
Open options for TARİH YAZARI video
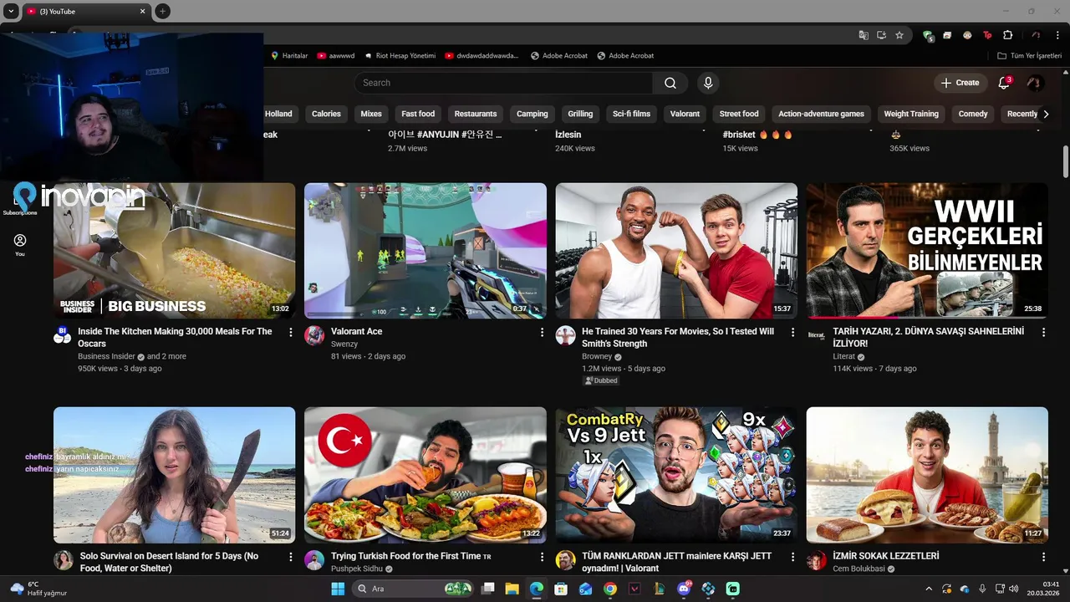[1043, 332]
